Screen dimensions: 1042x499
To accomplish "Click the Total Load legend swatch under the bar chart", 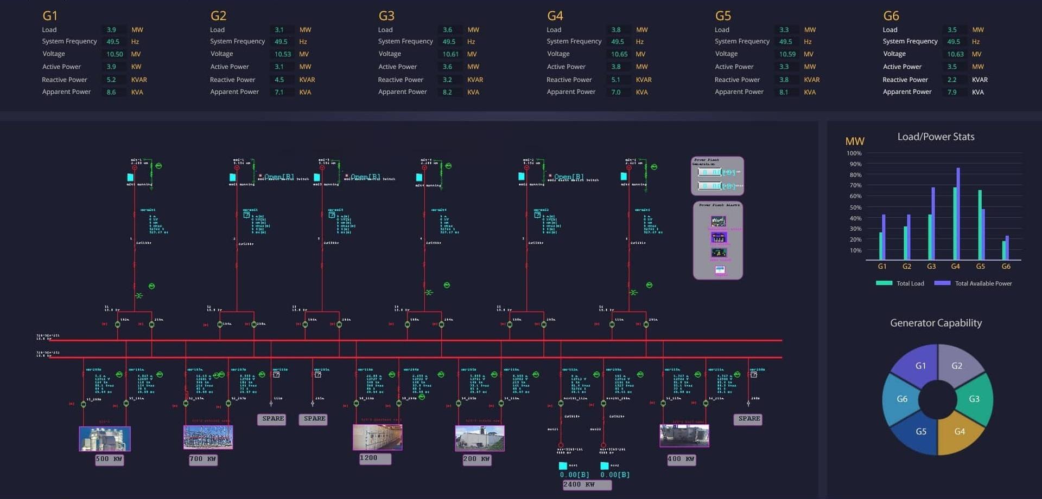I will click(x=884, y=283).
